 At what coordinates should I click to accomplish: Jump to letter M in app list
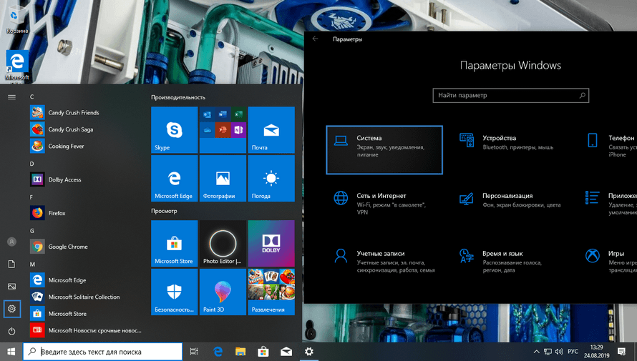click(x=32, y=264)
